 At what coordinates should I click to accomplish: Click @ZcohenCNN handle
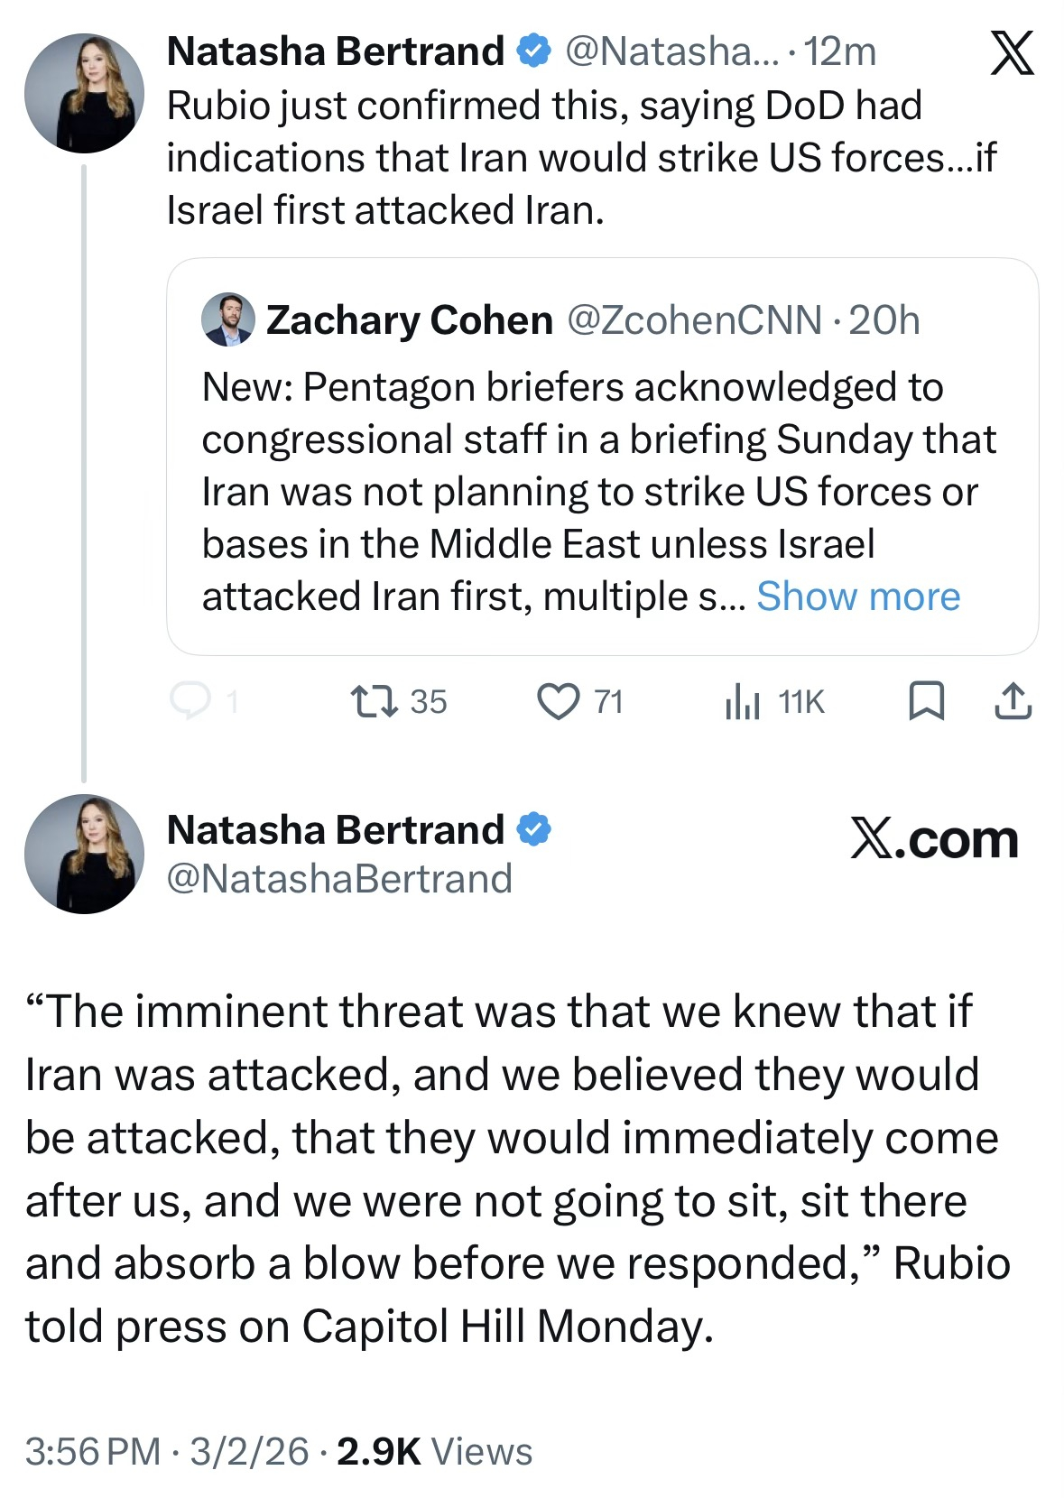[x=693, y=320]
